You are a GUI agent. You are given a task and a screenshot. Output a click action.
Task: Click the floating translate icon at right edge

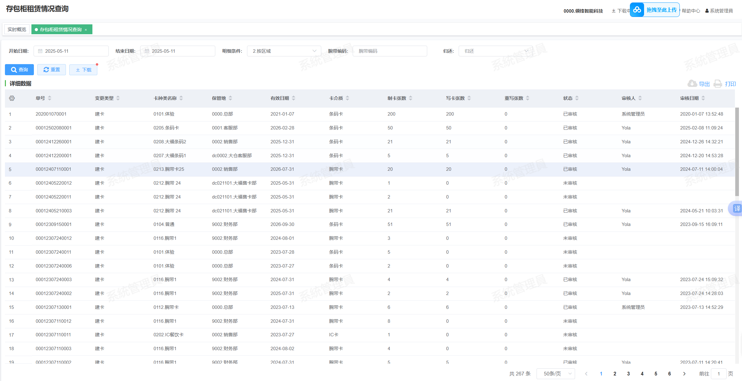[736, 208]
